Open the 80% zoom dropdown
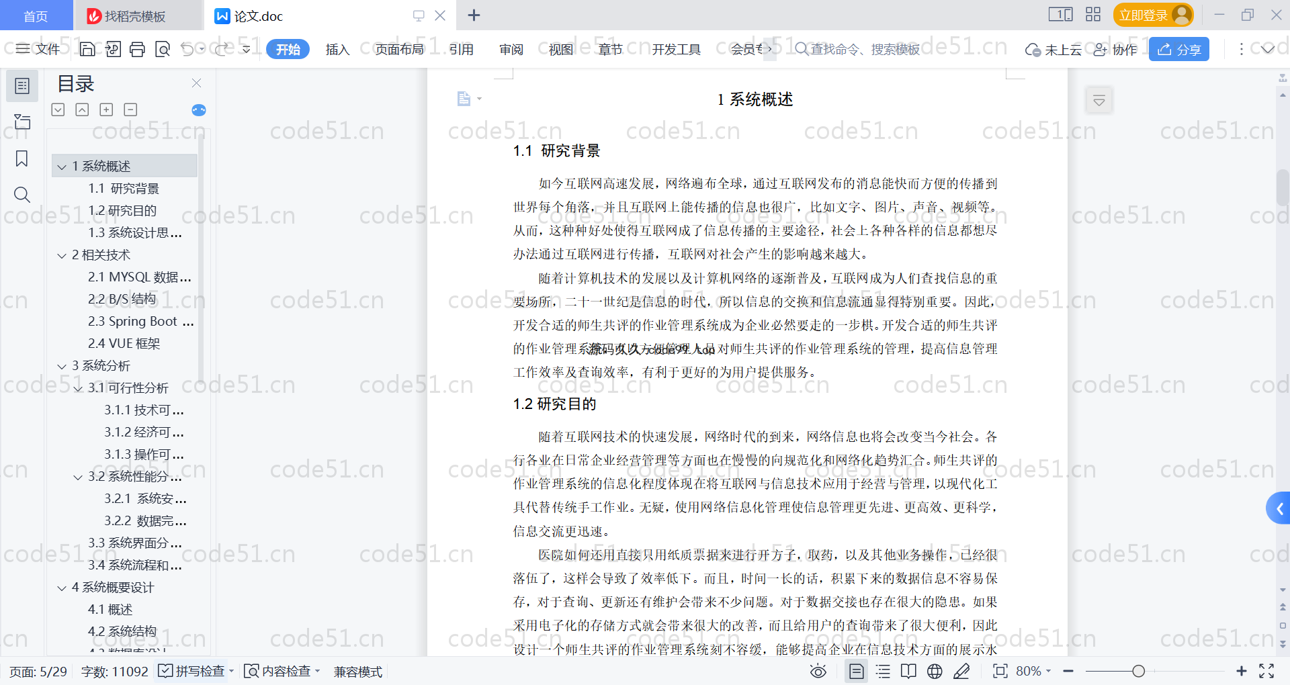This screenshot has width=1290, height=685. [1033, 671]
